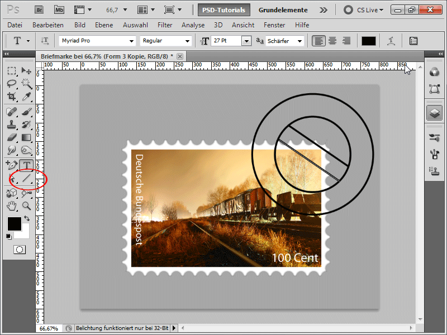This screenshot has width=447, height=335.
Task: Open the Filter menu
Action: (x=165, y=25)
